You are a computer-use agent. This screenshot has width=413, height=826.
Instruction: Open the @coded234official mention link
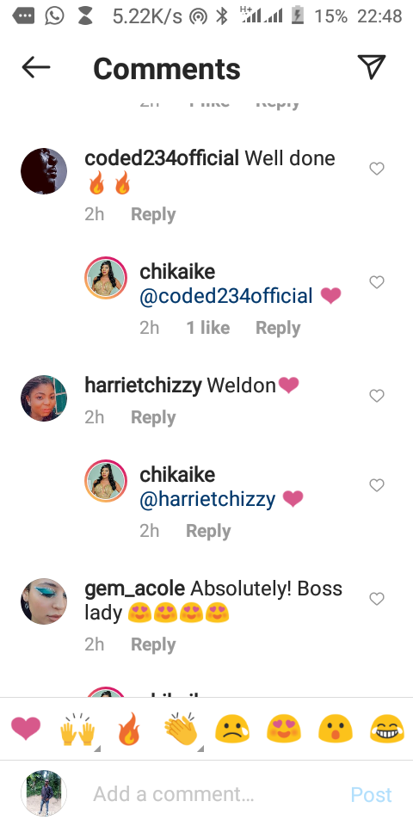coord(226,296)
